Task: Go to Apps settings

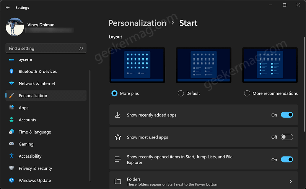Action: [46, 108]
